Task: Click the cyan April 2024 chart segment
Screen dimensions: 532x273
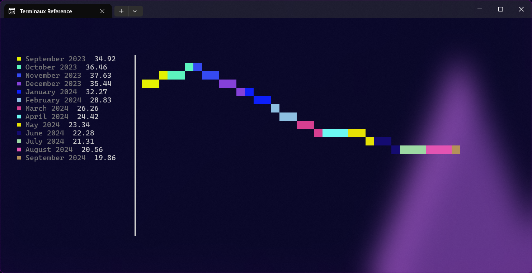Action: click(x=335, y=133)
